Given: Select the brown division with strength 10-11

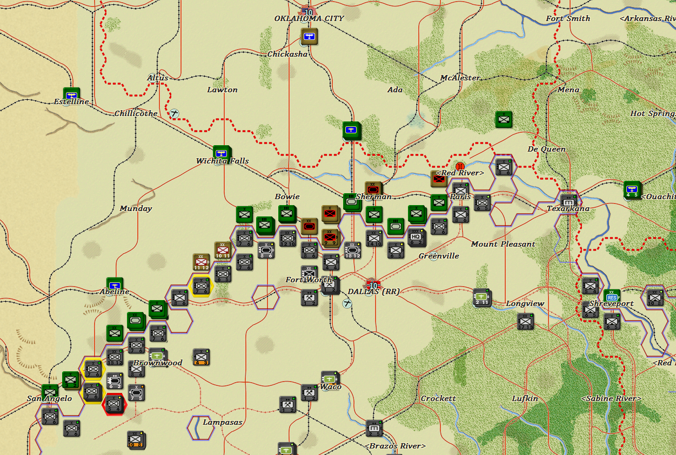Looking at the screenshot, I should pyautogui.click(x=223, y=250).
